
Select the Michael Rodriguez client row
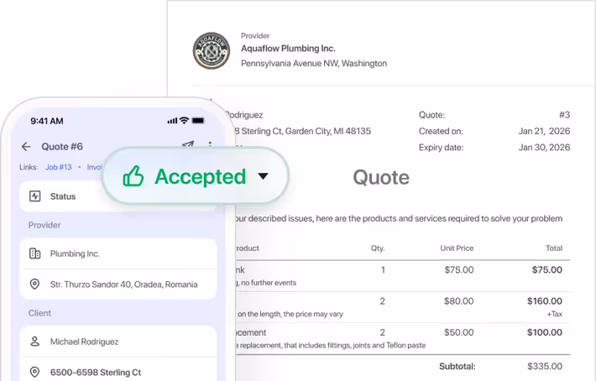118,342
